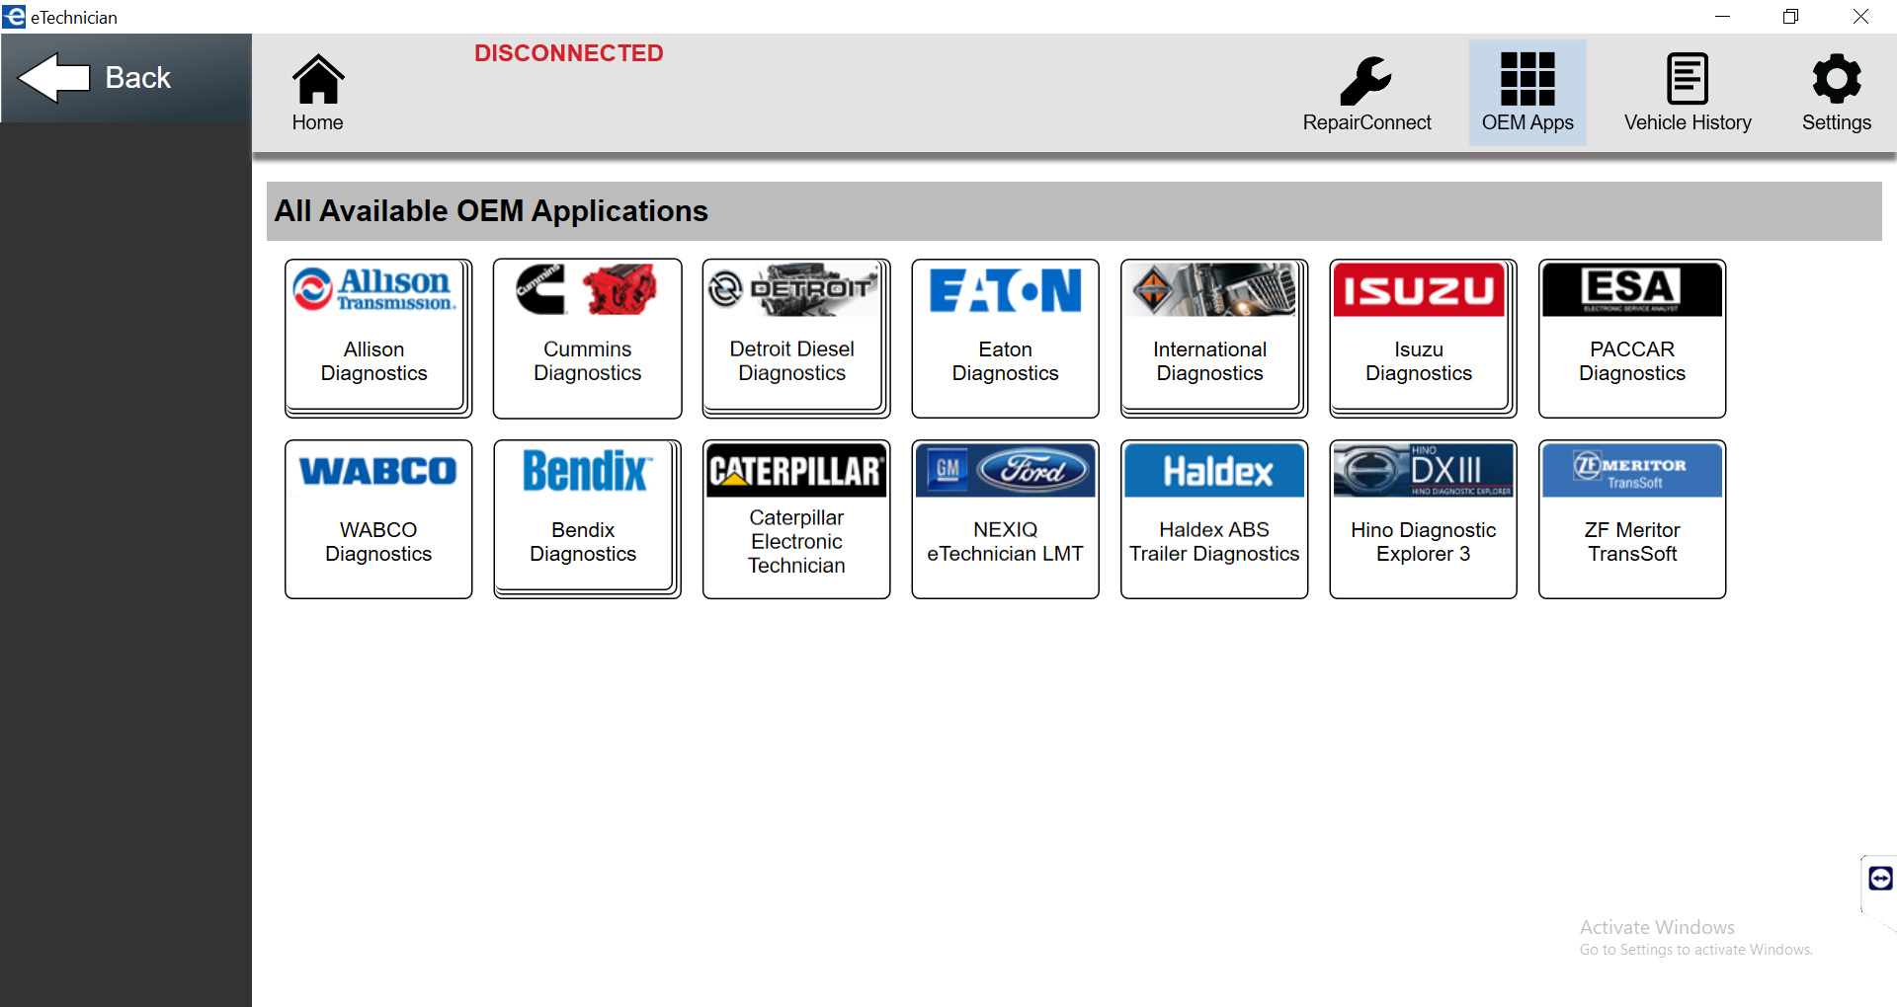
Task: Open the TeamViewer side panel icon
Action: coord(1880,878)
